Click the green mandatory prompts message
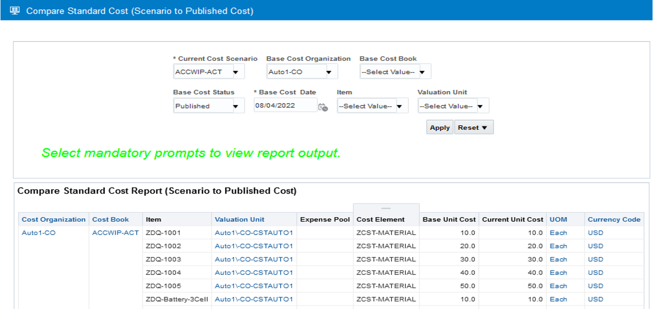The width and height of the screenshot is (653, 309). (x=191, y=153)
